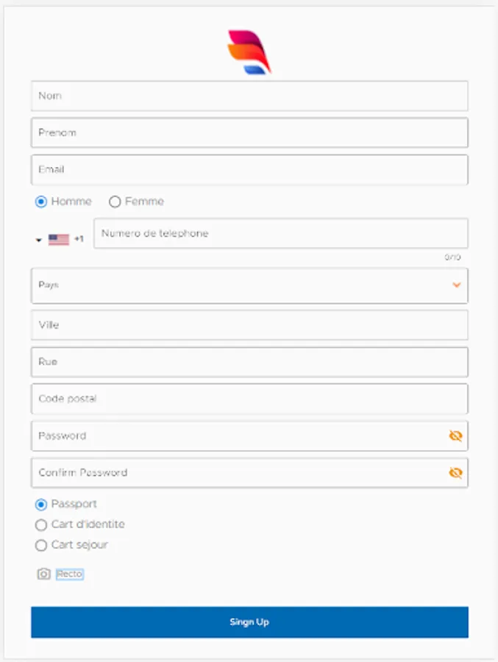Open the country code dropdown arrow
This screenshot has height=662, width=498.
pos(38,240)
